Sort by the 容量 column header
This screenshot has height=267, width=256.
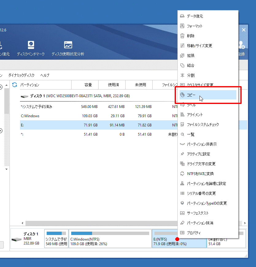(88, 85)
